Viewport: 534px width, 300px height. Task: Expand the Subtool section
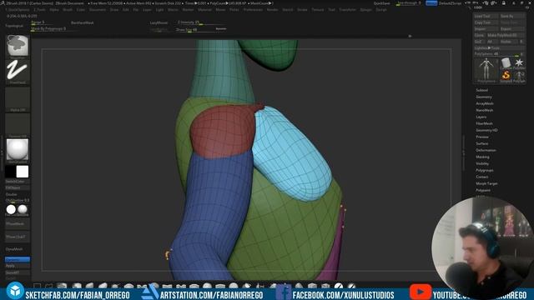pyautogui.click(x=481, y=90)
